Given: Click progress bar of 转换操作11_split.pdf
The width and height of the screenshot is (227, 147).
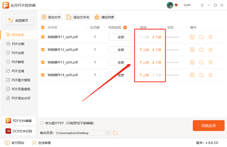Looking at the screenshot, I should pos(173,37).
